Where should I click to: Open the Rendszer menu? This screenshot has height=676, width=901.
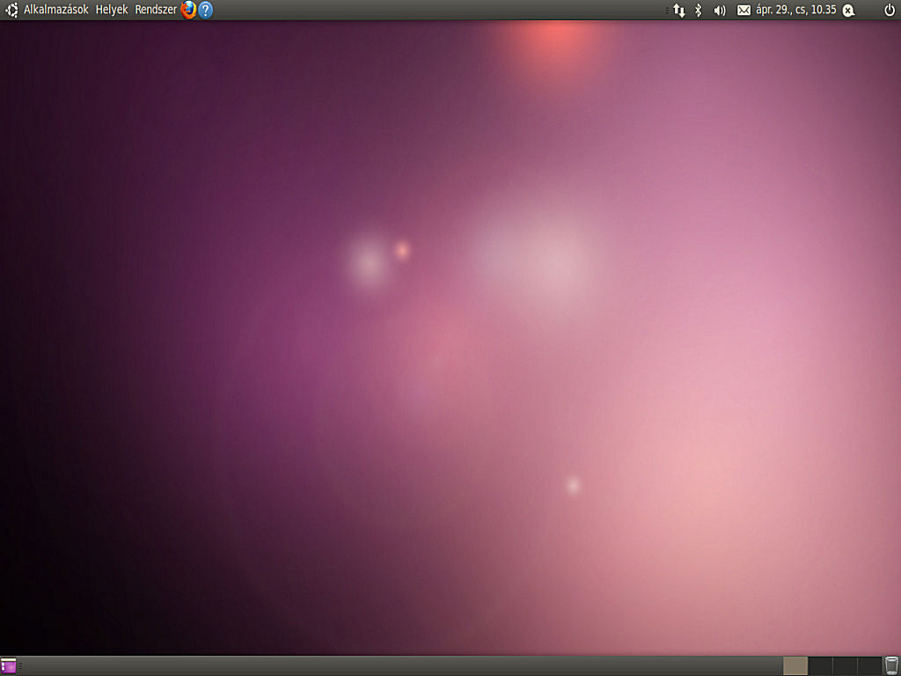tap(155, 10)
